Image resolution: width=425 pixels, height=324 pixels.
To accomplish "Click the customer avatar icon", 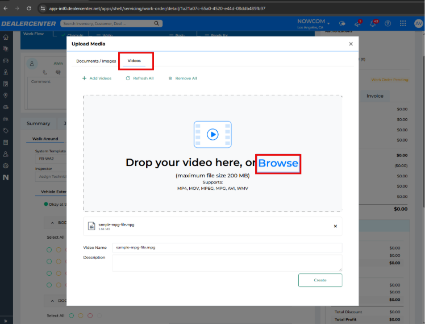I will pos(32,64).
